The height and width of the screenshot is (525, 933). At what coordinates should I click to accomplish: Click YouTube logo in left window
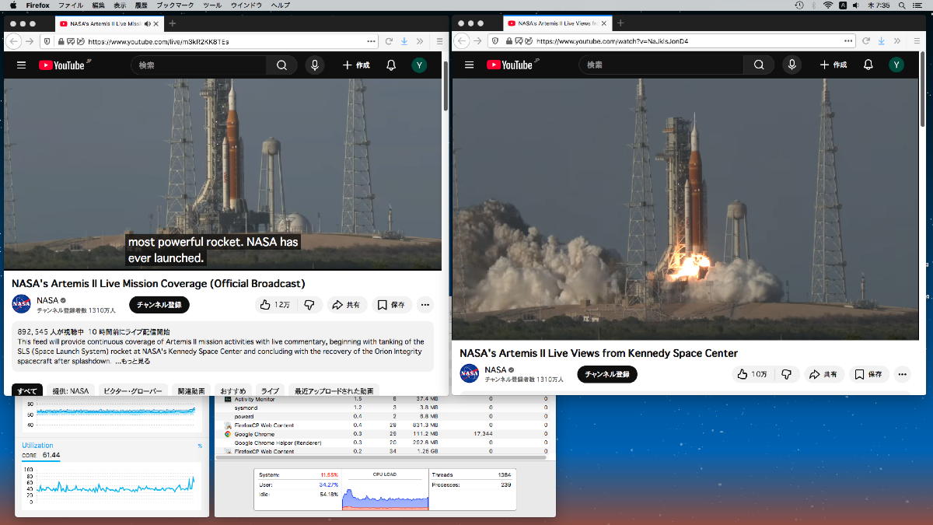(62, 65)
